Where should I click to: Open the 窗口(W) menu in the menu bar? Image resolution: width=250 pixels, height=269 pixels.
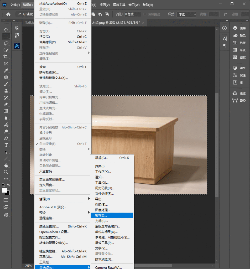[x=134, y=5]
